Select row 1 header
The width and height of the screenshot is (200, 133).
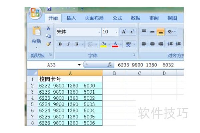tap(33, 79)
